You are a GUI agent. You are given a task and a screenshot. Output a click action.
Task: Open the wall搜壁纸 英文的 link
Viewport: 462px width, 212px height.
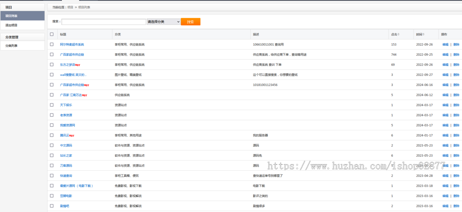click(73, 75)
